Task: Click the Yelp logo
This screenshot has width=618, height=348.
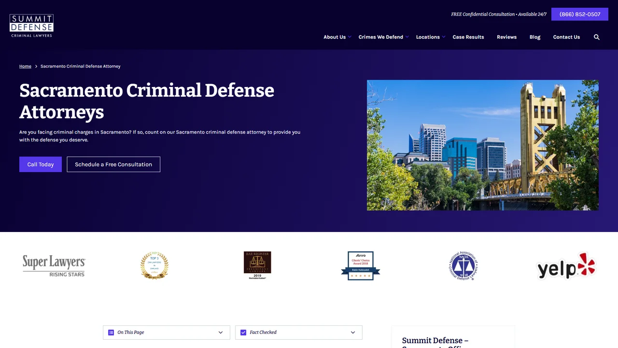Action: (x=566, y=265)
